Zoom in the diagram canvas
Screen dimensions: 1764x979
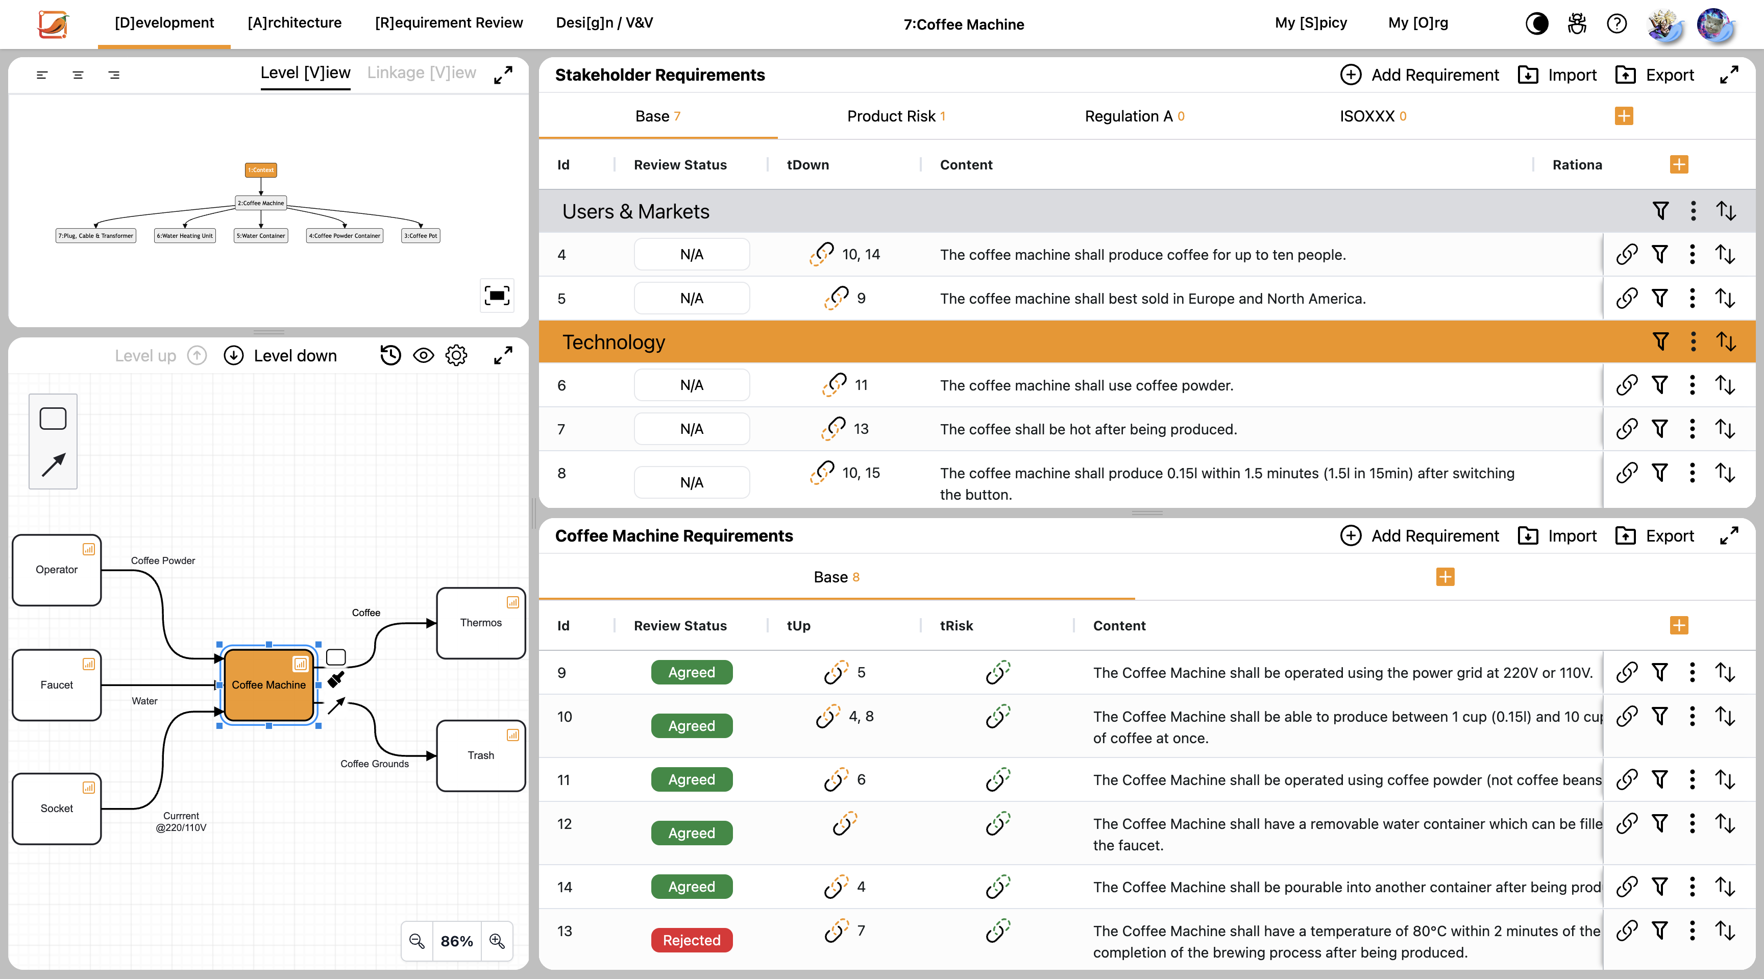tap(497, 941)
